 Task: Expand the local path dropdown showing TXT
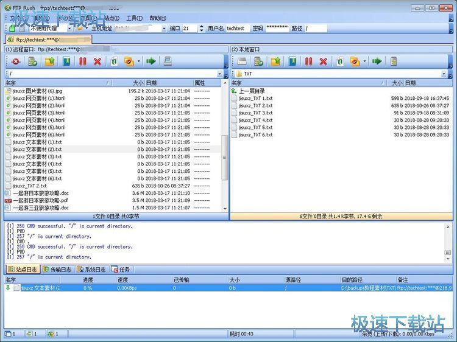tap(444, 74)
